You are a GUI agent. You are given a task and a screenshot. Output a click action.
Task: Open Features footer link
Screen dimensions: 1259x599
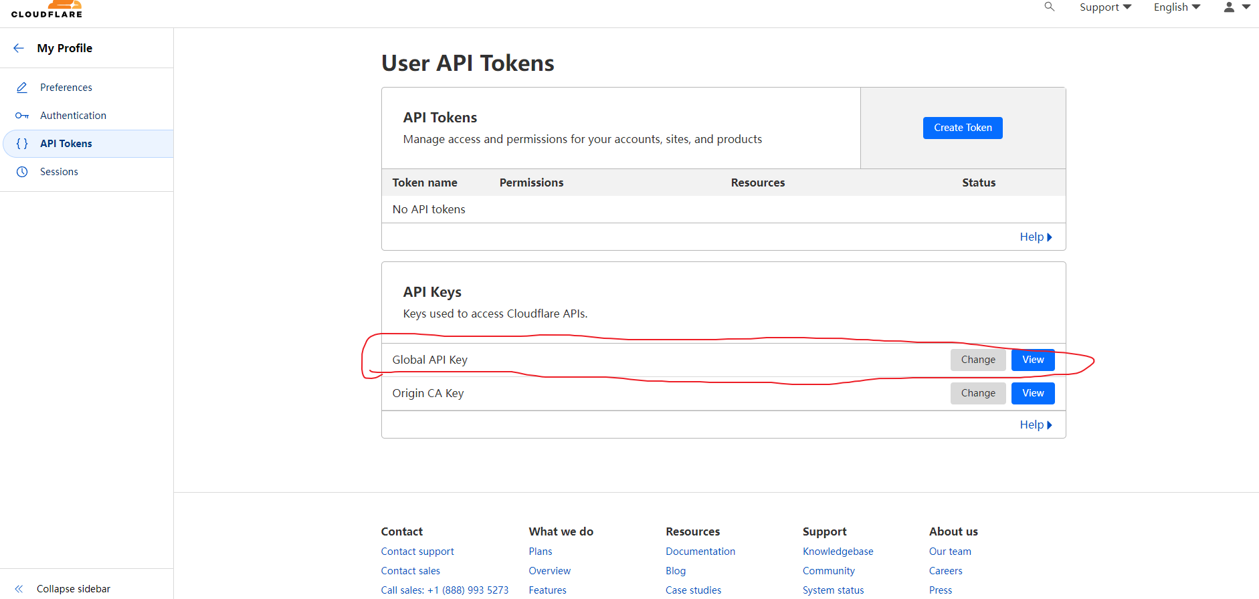pos(547,590)
